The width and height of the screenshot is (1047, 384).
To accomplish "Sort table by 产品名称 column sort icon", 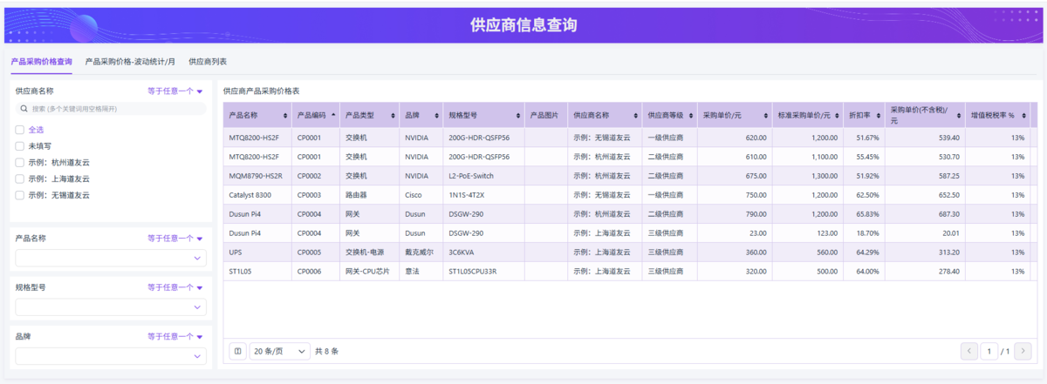I will (x=284, y=115).
